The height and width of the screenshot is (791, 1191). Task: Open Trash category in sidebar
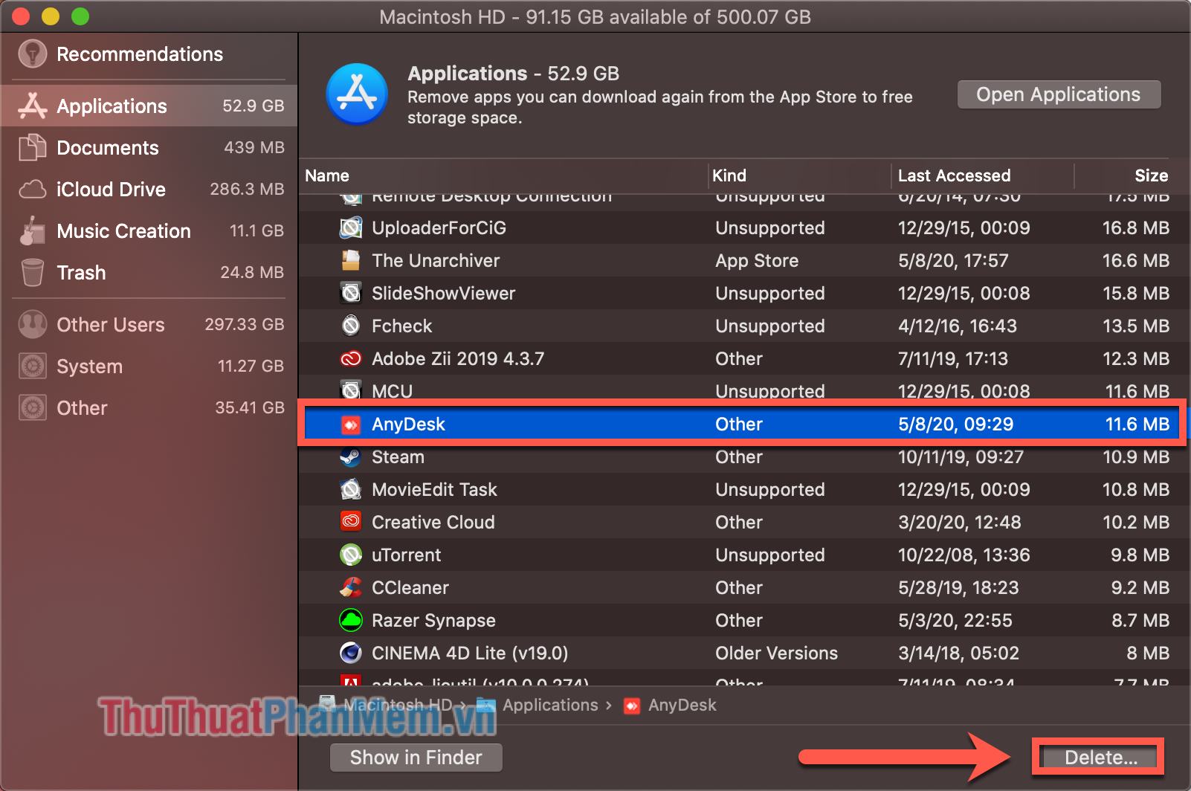149,272
